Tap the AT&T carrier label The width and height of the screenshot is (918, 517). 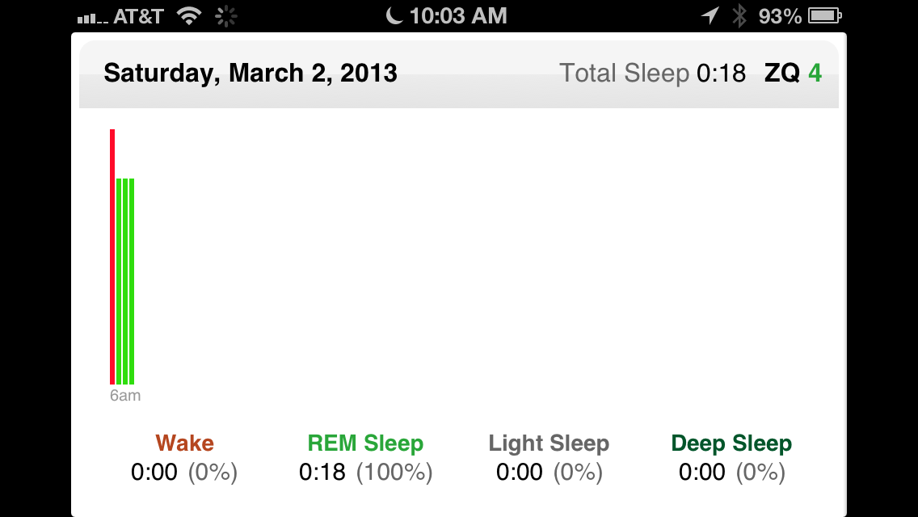(x=138, y=16)
